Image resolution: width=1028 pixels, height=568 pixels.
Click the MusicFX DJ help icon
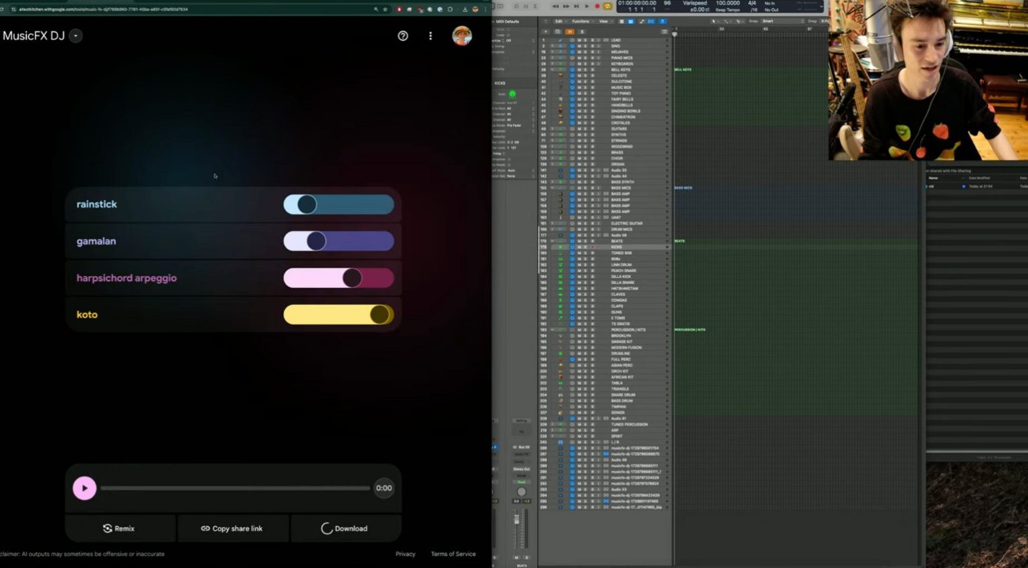[403, 35]
